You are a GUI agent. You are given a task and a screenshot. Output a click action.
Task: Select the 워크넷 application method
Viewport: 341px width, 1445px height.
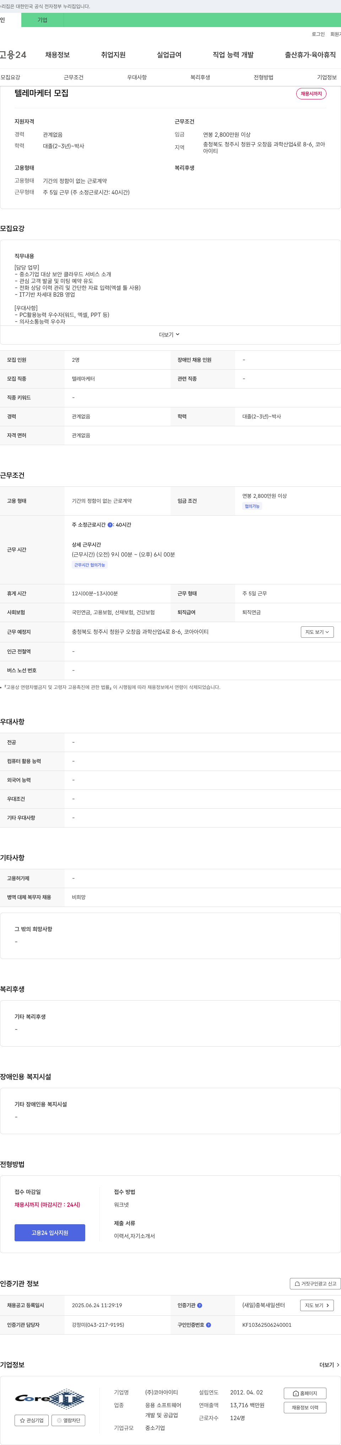[121, 1204]
